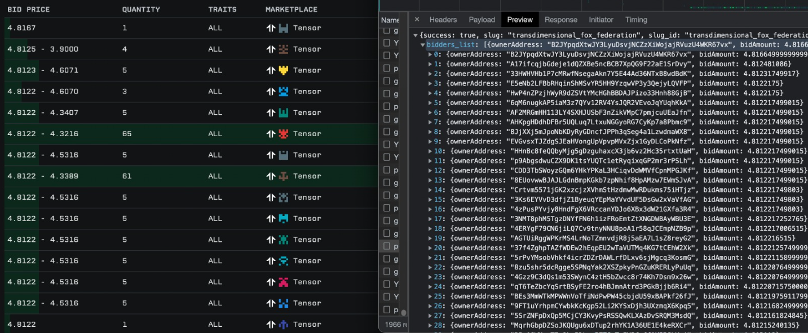Collapse the bidders_list array in the preview
The width and height of the screenshot is (808, 333).
point(423,44)
